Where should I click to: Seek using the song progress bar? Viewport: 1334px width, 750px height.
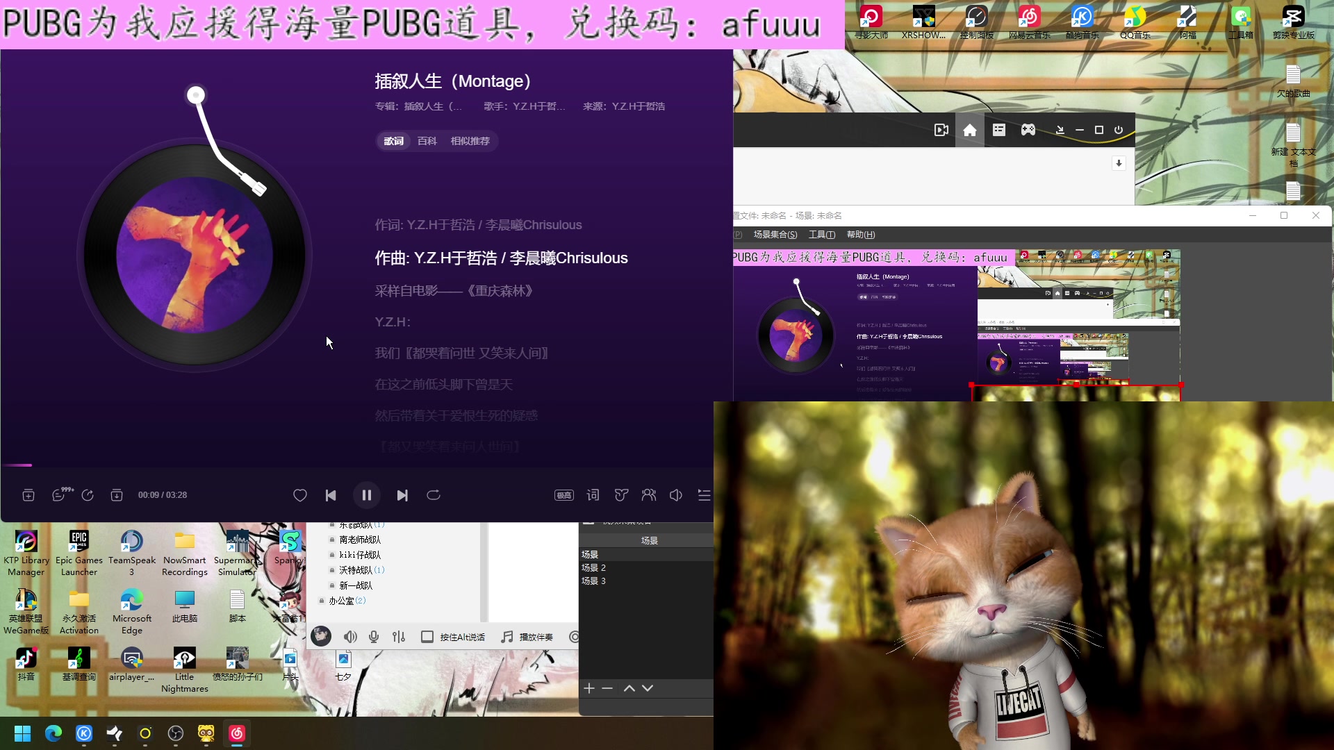coord(357,465)
